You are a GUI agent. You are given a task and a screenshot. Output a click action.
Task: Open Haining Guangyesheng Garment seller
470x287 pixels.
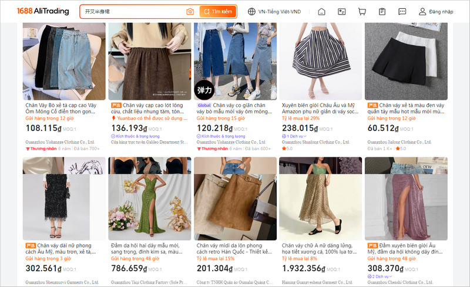(x=317, y=282)
